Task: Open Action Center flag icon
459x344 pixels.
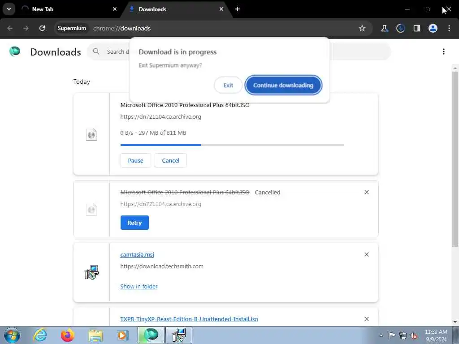Action: pos(392,335)
